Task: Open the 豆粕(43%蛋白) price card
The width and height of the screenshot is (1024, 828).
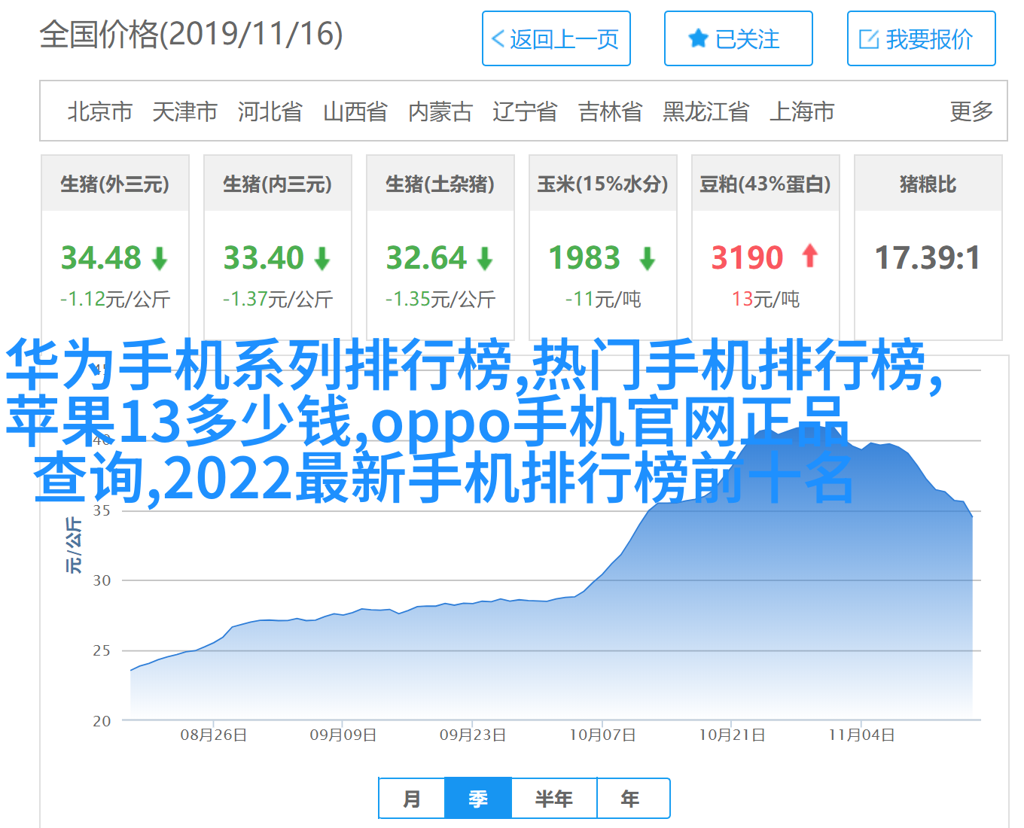Action: click(766, 248)
